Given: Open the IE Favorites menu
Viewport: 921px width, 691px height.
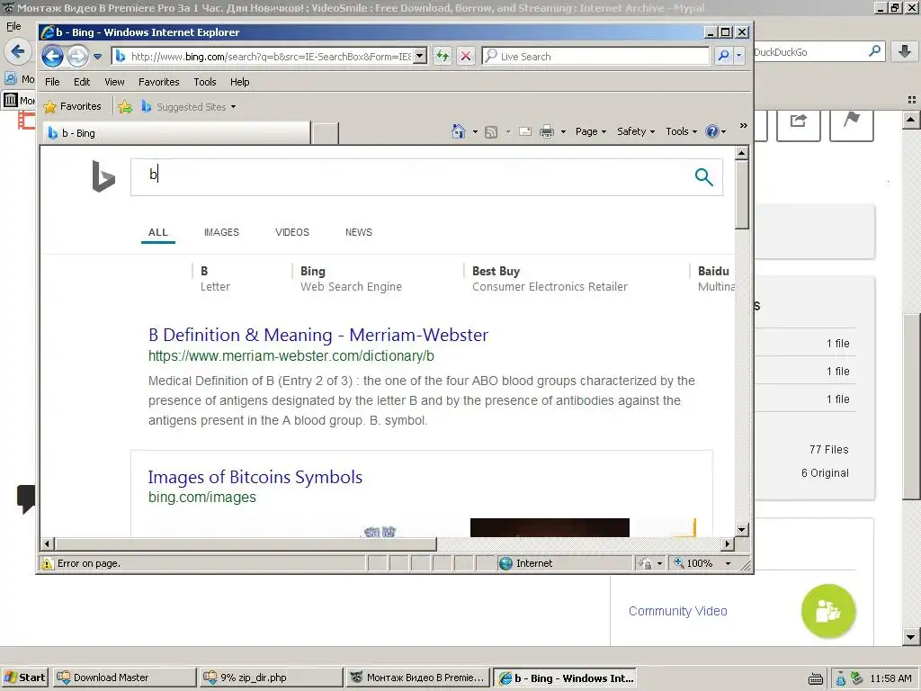Looking at the screenshot, I should 158,82.
